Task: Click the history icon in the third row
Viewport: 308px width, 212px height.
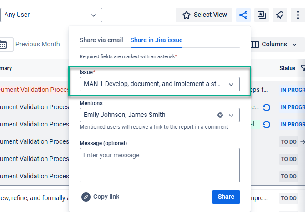Action: (x=267, y=125)
